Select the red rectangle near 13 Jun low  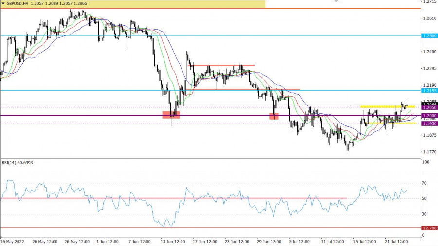171,115
